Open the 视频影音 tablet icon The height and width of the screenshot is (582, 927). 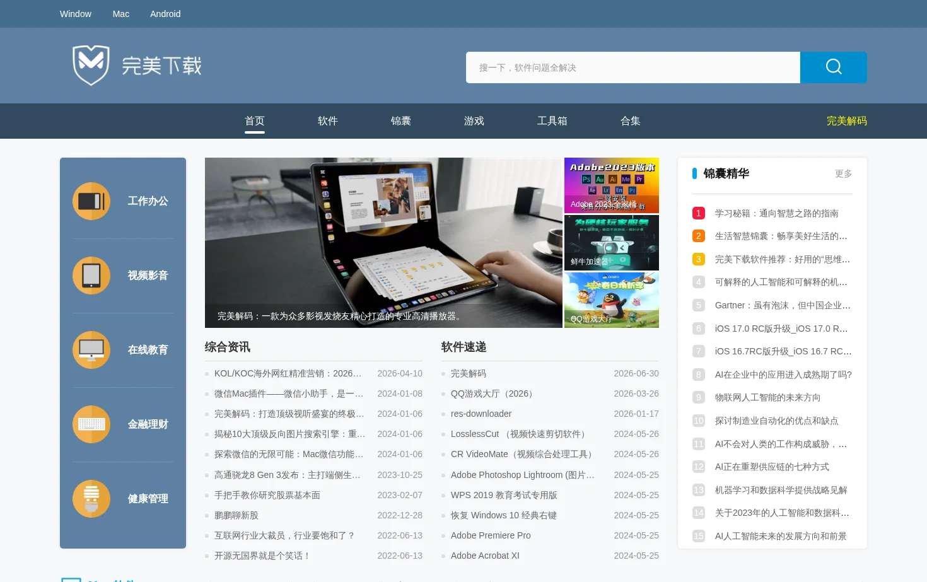coord(91,276)
